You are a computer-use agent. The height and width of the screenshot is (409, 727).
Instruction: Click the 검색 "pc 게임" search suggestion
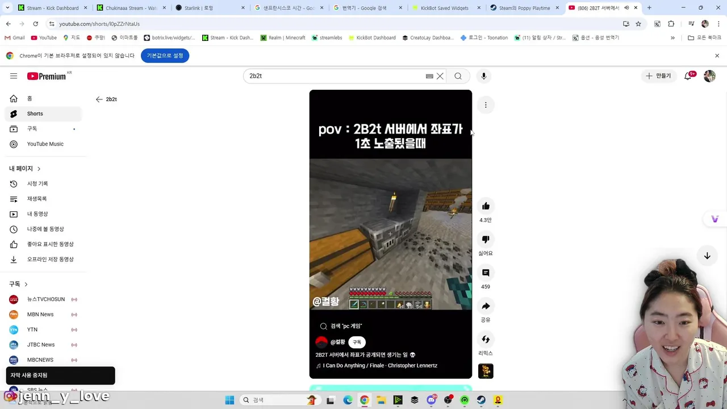pyautogui.click(x=341, y=326)
